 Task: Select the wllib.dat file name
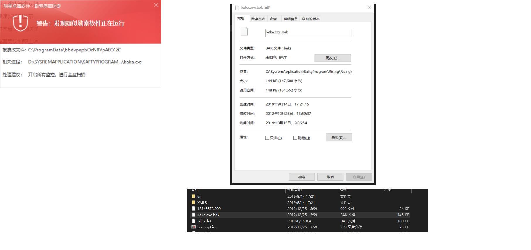204,221
